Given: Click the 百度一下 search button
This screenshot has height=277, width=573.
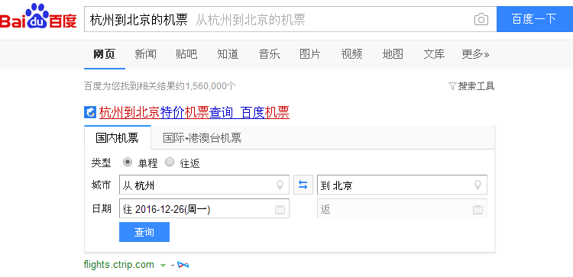Looking at the screenshot, I should [x=535, y=19].
